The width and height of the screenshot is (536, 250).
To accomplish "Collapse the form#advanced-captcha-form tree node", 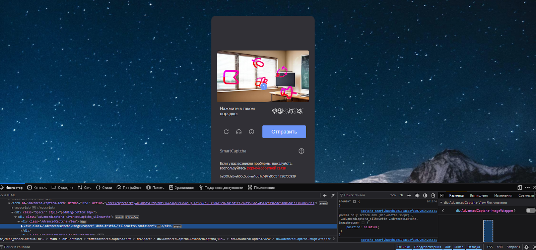I will point(9,203).
